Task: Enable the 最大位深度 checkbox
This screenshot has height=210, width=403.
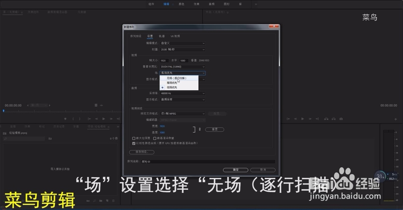Action: pyautogui.click(x=134, y=138)
